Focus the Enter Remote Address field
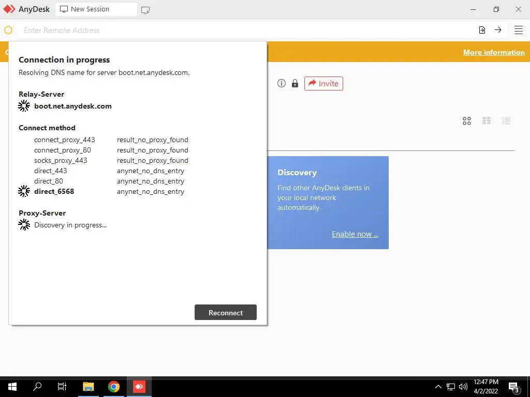 point(247,30)
